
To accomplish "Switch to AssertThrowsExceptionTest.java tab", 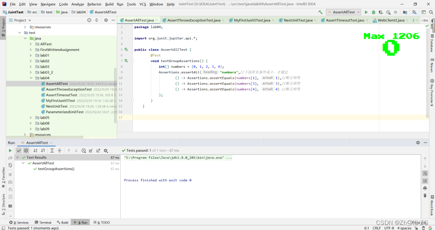I will click(194, 20).
